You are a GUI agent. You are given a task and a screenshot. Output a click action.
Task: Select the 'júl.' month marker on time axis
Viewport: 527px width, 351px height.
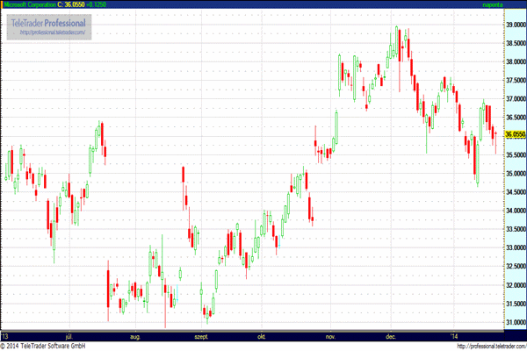point(69,336)
